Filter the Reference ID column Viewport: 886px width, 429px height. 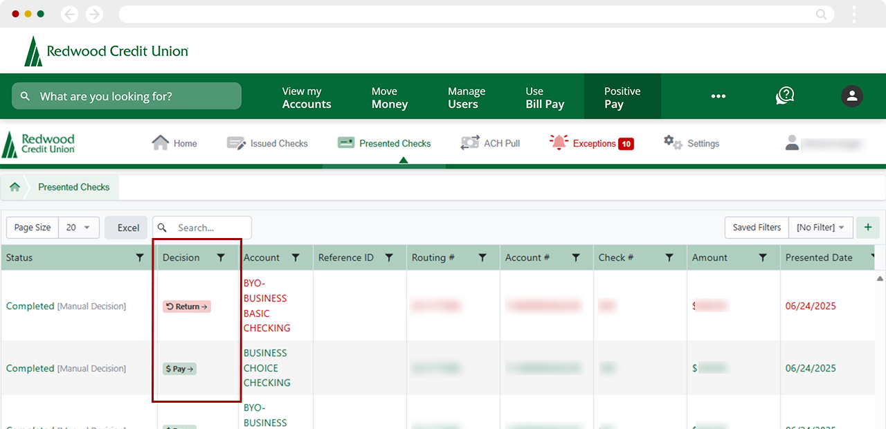click(389, 257)
